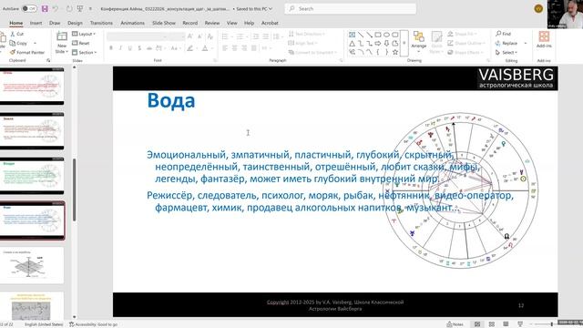
Task: Toggle Italic formatting
Action: point(120,48)
